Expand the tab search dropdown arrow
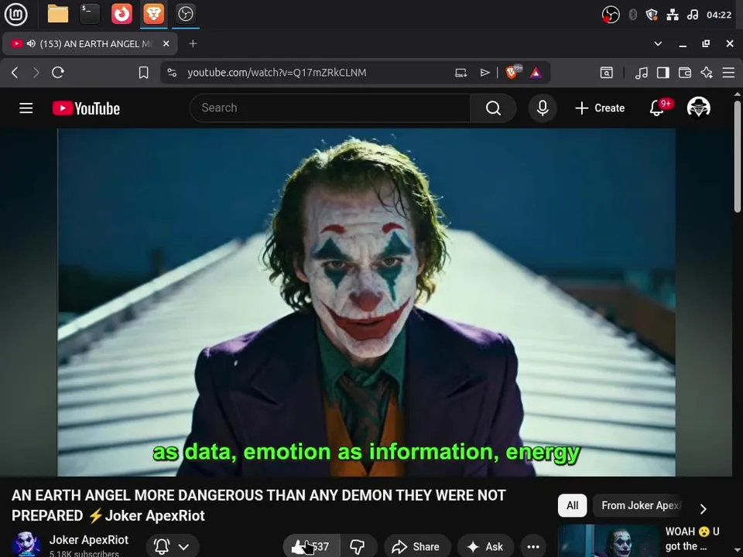The height and width of the screenshot is (557, 743). [658, 43]
